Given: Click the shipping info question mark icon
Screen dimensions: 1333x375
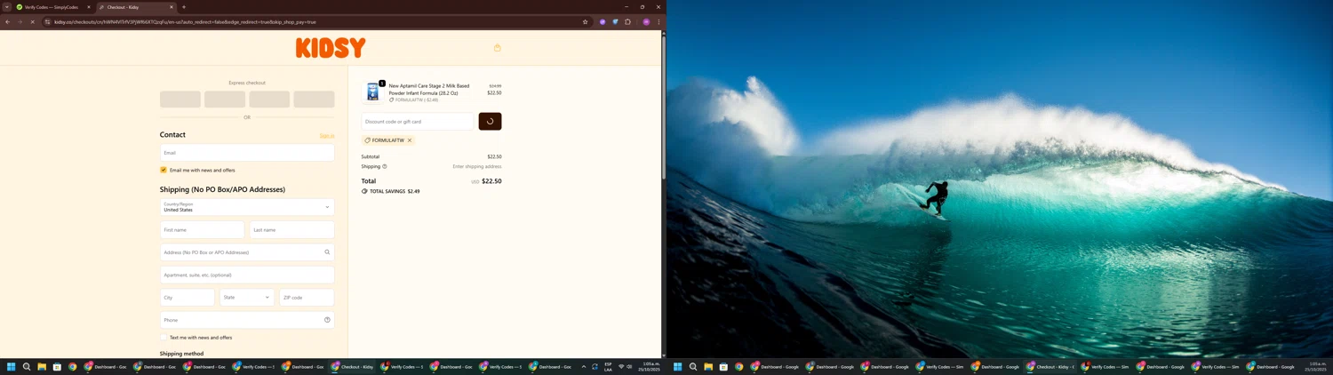Looking at the screenshot, I should 385,166.
